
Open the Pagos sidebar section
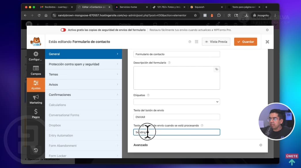(36, 114)
